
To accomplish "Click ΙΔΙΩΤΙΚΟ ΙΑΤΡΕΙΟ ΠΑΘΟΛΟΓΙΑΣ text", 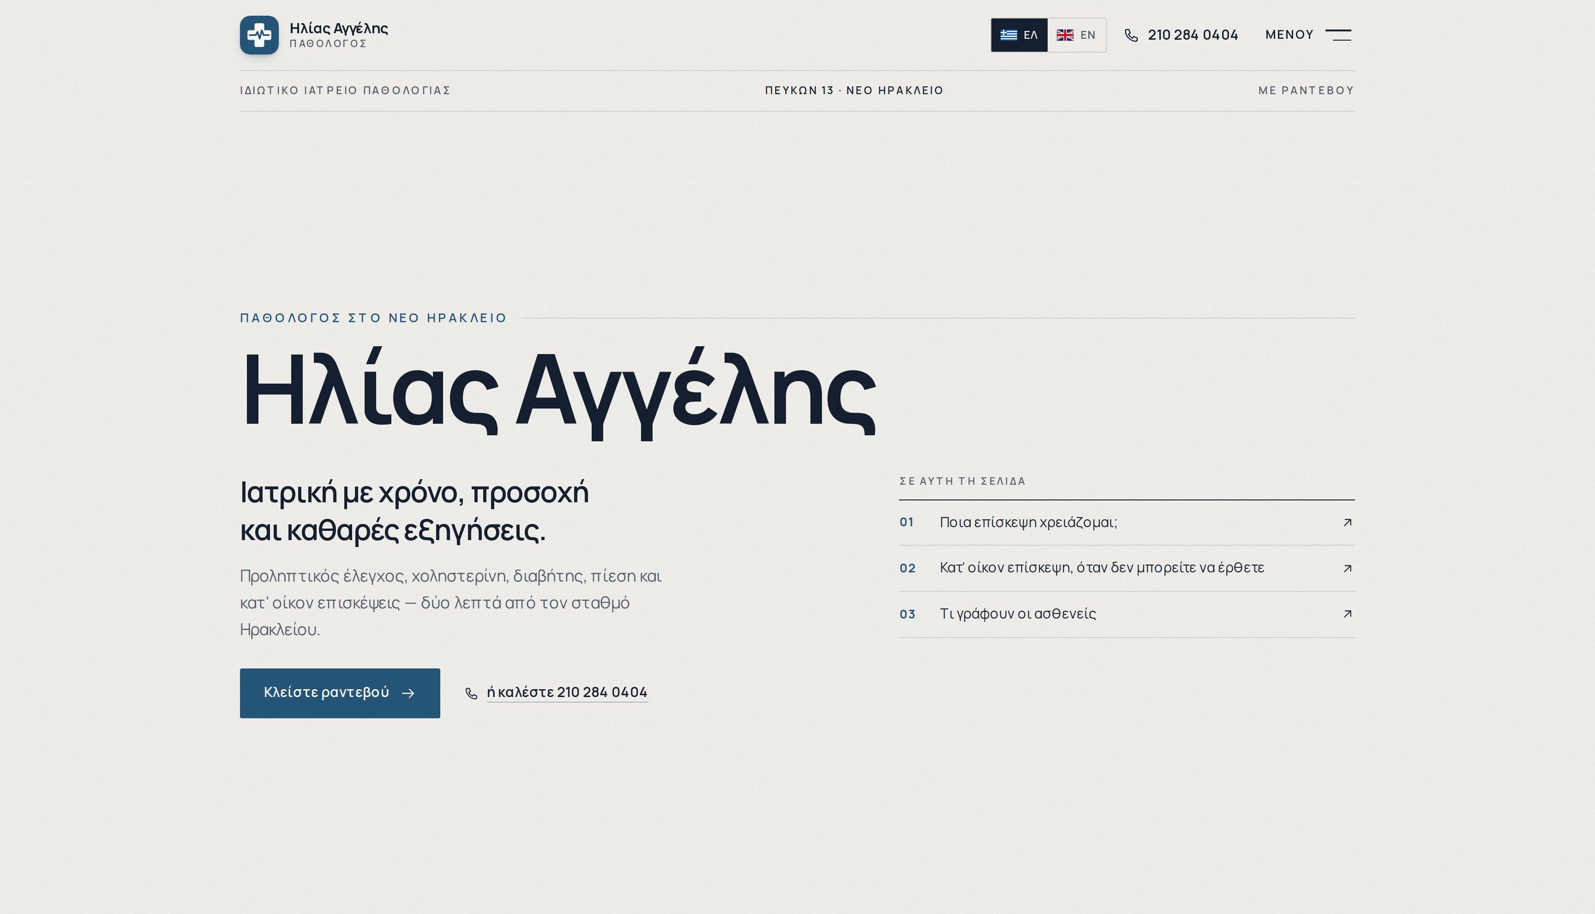I will 345,90.
